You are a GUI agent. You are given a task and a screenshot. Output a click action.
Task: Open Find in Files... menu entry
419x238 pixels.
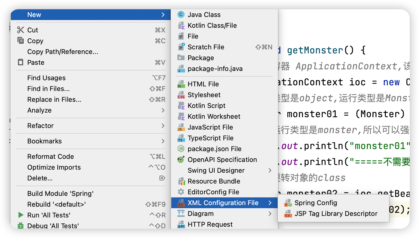pyautogui.click(x=91, y=89)
